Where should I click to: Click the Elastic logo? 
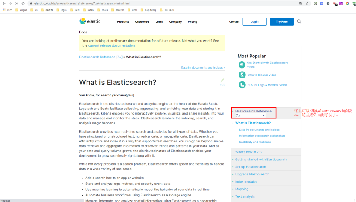90,21
